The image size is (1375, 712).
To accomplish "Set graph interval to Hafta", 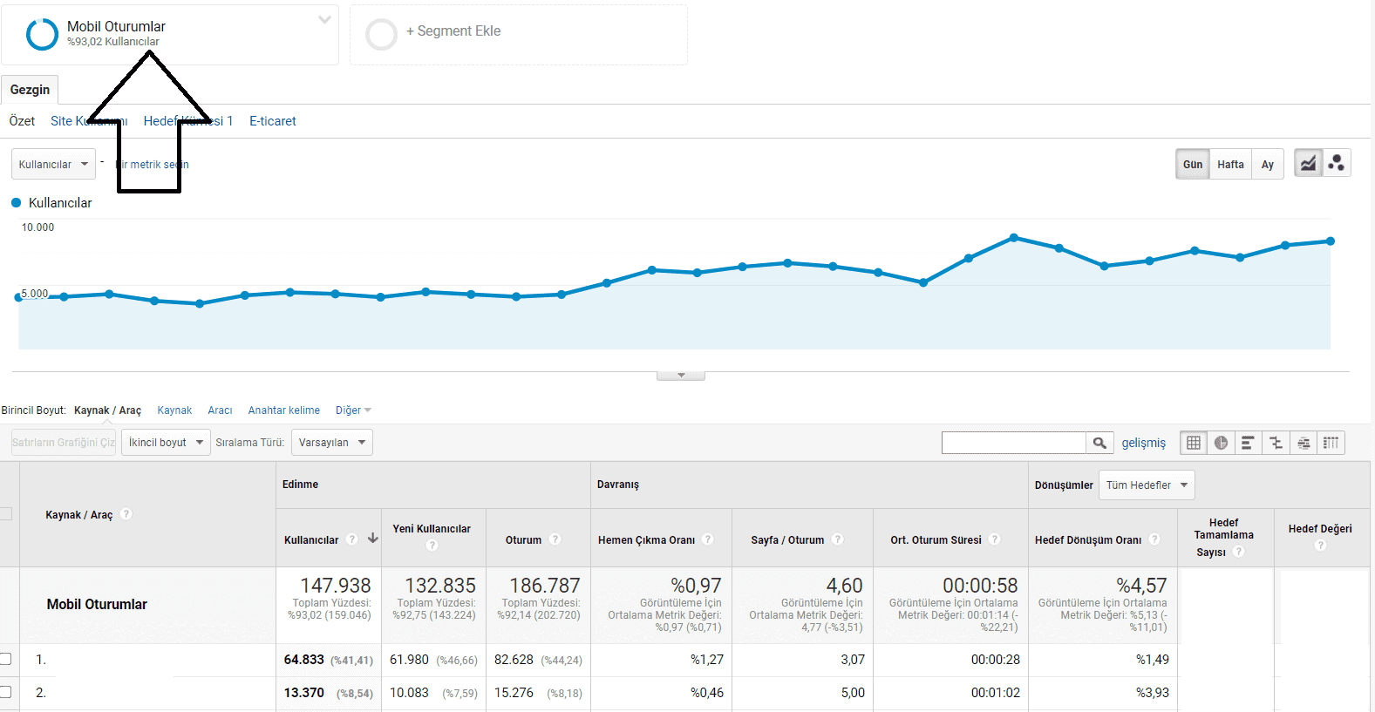I will 1230,164.
